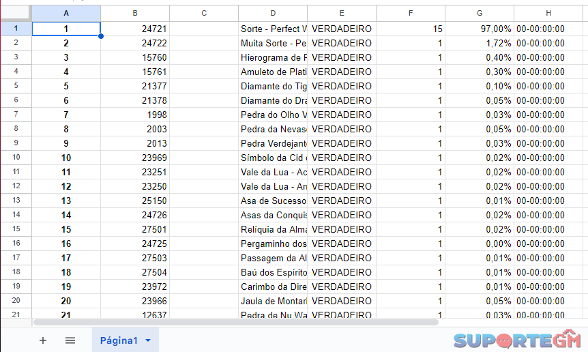Click the cell with value 24721

click(135, 29)
